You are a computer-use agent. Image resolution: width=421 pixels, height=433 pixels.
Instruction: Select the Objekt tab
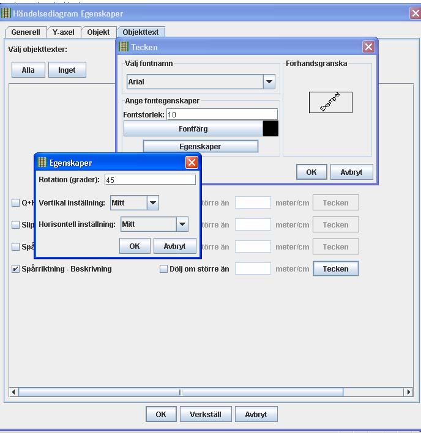pos(99,32)
